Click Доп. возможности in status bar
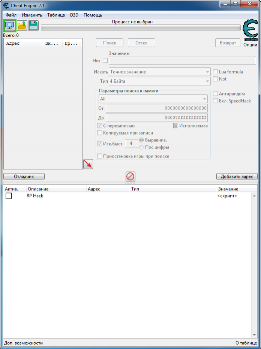This screenshot has width=261, height=349. click(x=24, y=343)
